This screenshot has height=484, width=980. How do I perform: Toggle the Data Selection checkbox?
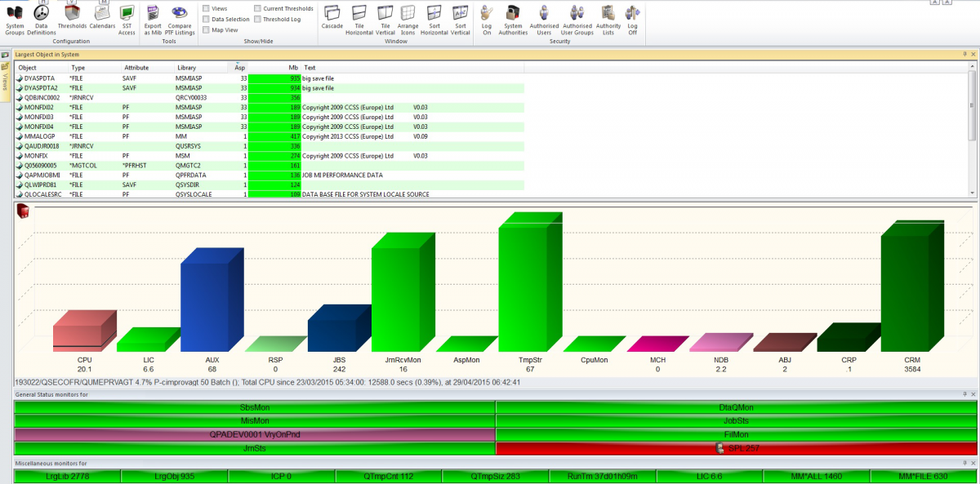point(206,19)
